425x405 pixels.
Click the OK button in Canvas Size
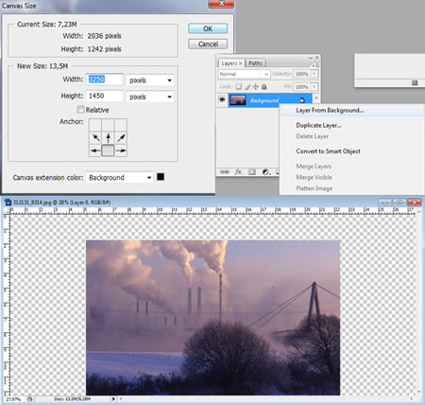click(208, 28)
